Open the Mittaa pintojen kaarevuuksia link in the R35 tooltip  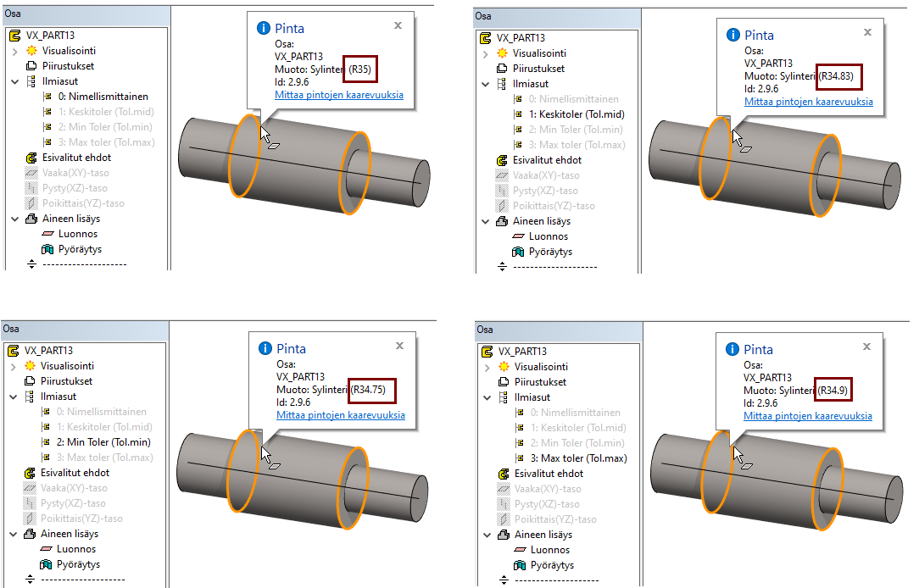coord(339,95)
